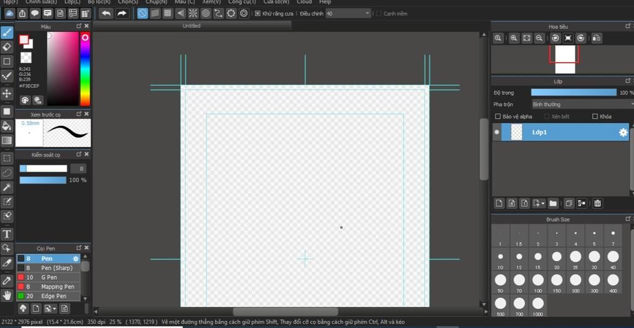Open the Xem(V) menu
The width and height of the screenshot is (634, 328).
click(x=212, y=2)
